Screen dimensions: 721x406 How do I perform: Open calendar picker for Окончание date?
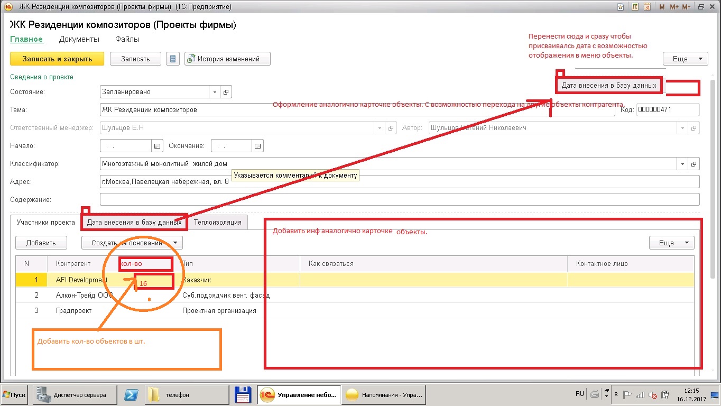pos(257,146)
